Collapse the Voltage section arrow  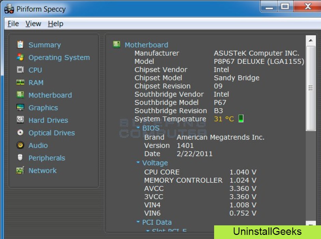(138, 162)
